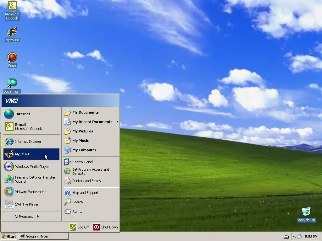Open Recycle Bin on desktop
322x241 pixels.
306,215
